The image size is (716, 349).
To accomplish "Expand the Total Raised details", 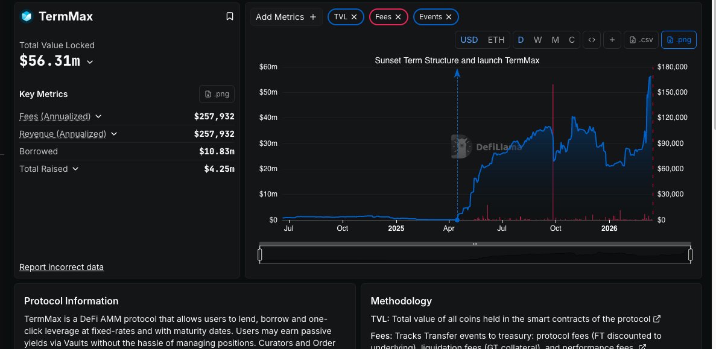I will click(x=75, y=169).
